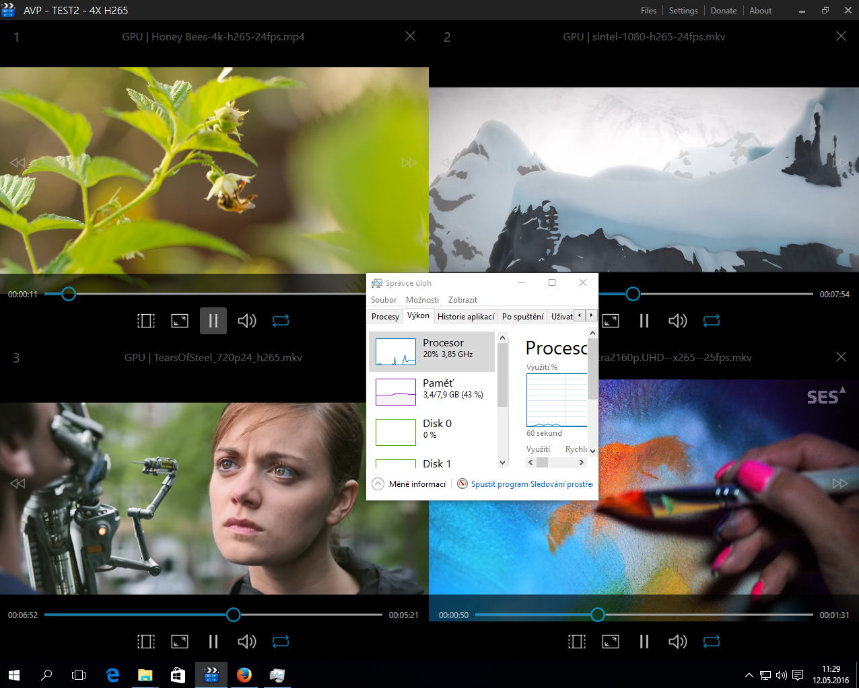
Task: Open Soubor menu in Task Manager
Action: pyautogui.click(x=384, y=300)
